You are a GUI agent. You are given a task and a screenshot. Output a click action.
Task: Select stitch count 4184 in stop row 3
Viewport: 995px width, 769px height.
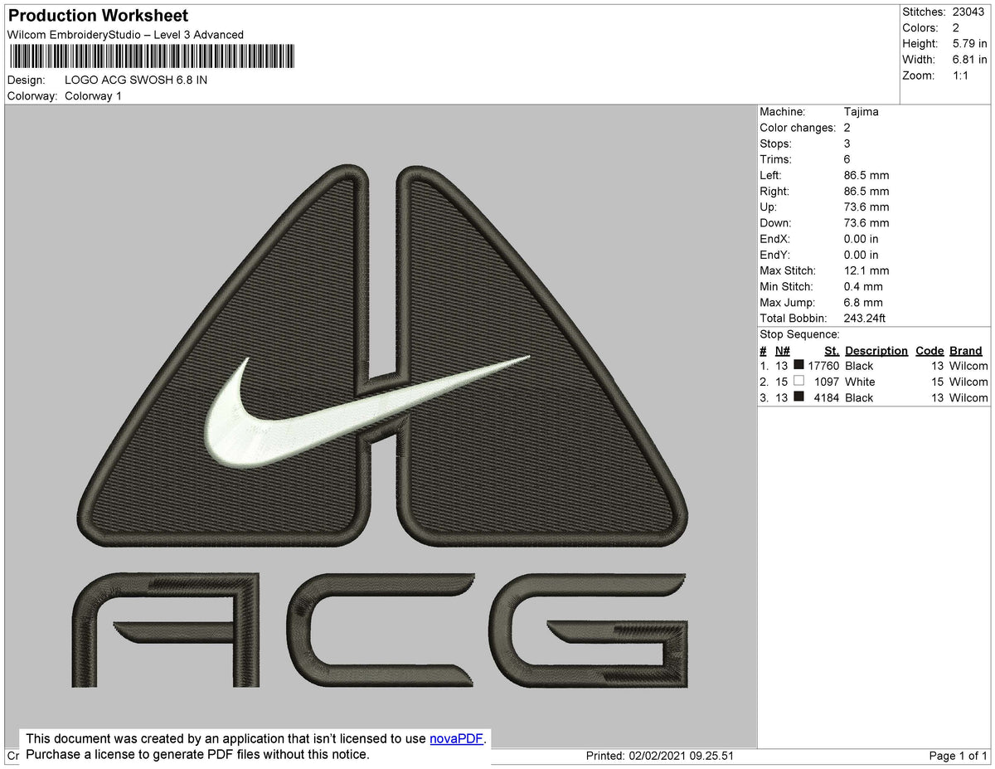tap(827, 397)
